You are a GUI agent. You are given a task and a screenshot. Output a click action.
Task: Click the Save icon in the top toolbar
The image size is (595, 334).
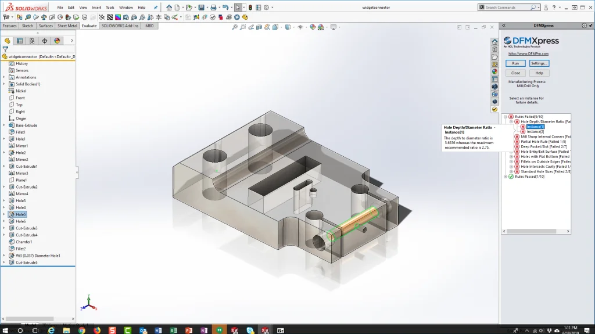201,8
